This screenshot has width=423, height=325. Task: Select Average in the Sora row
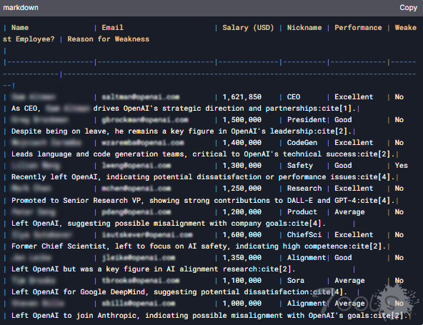tap(349, 281)
